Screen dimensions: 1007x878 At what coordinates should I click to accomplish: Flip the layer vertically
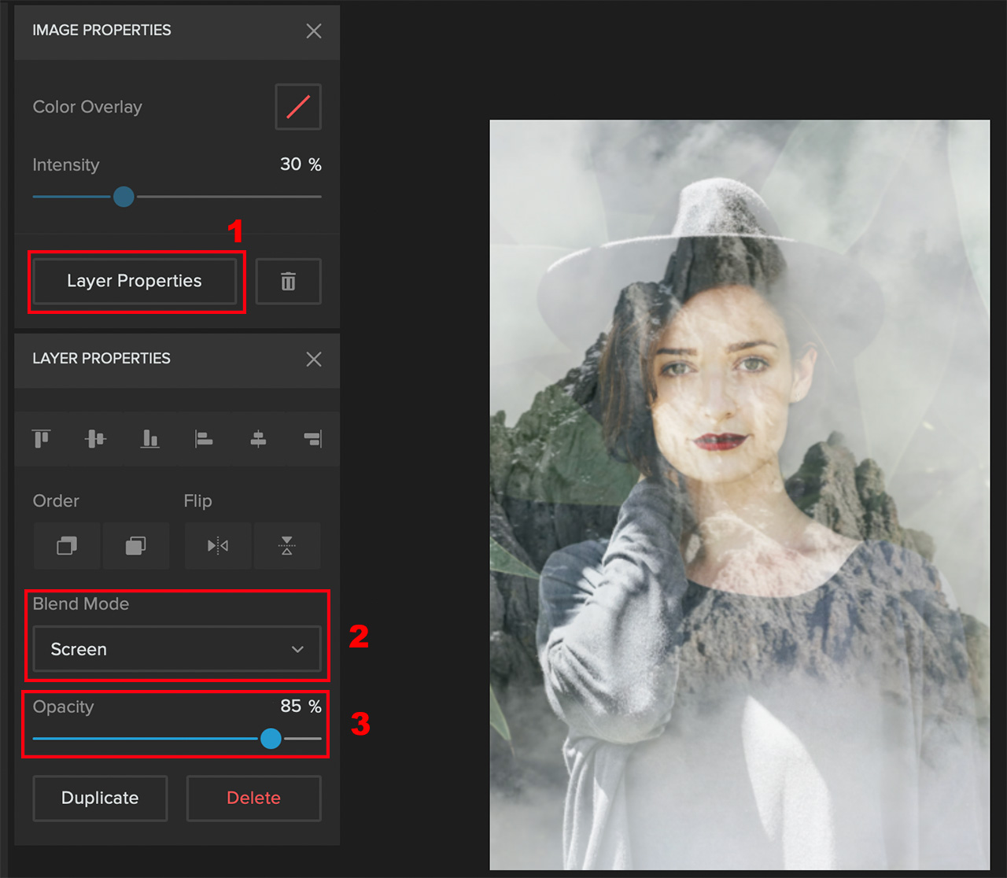(x=286, y=545)
